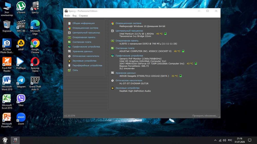Viewport: 257px width, 144px height.
Task: Click Realtek High Definition Audio text
Action: (135, 91)
